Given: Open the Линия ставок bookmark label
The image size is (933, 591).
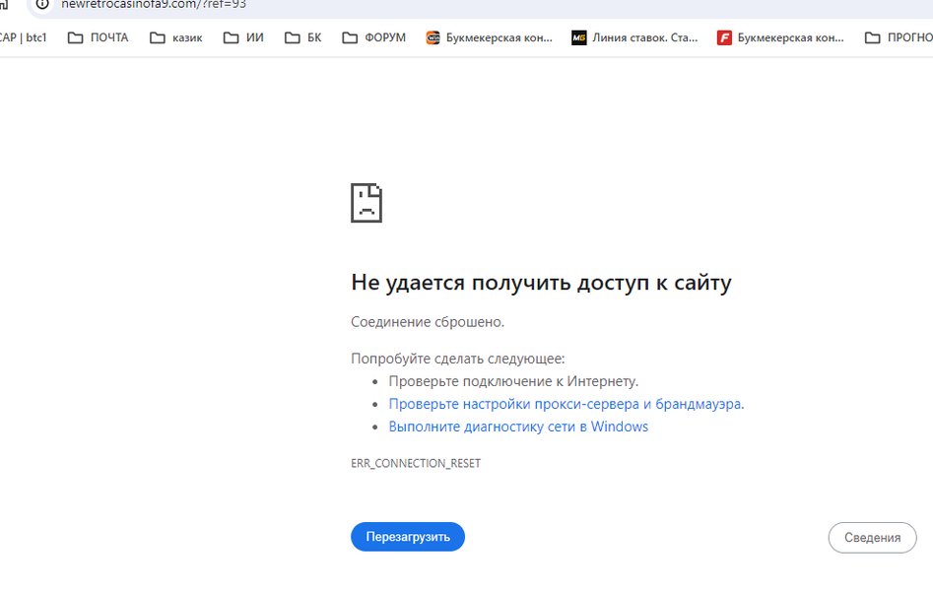Looking at the screenshot, I should pos(644,38).
